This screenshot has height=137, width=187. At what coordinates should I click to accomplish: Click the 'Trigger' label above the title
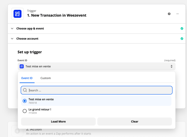coord(32,11)
